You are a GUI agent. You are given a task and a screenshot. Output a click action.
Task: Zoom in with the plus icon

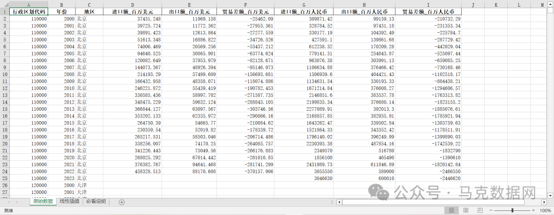533,210
